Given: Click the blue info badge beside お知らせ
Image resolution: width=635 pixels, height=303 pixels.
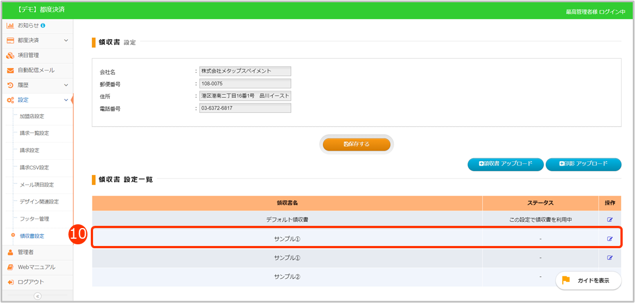Looking at the screenshot, I should pos(43,26).
